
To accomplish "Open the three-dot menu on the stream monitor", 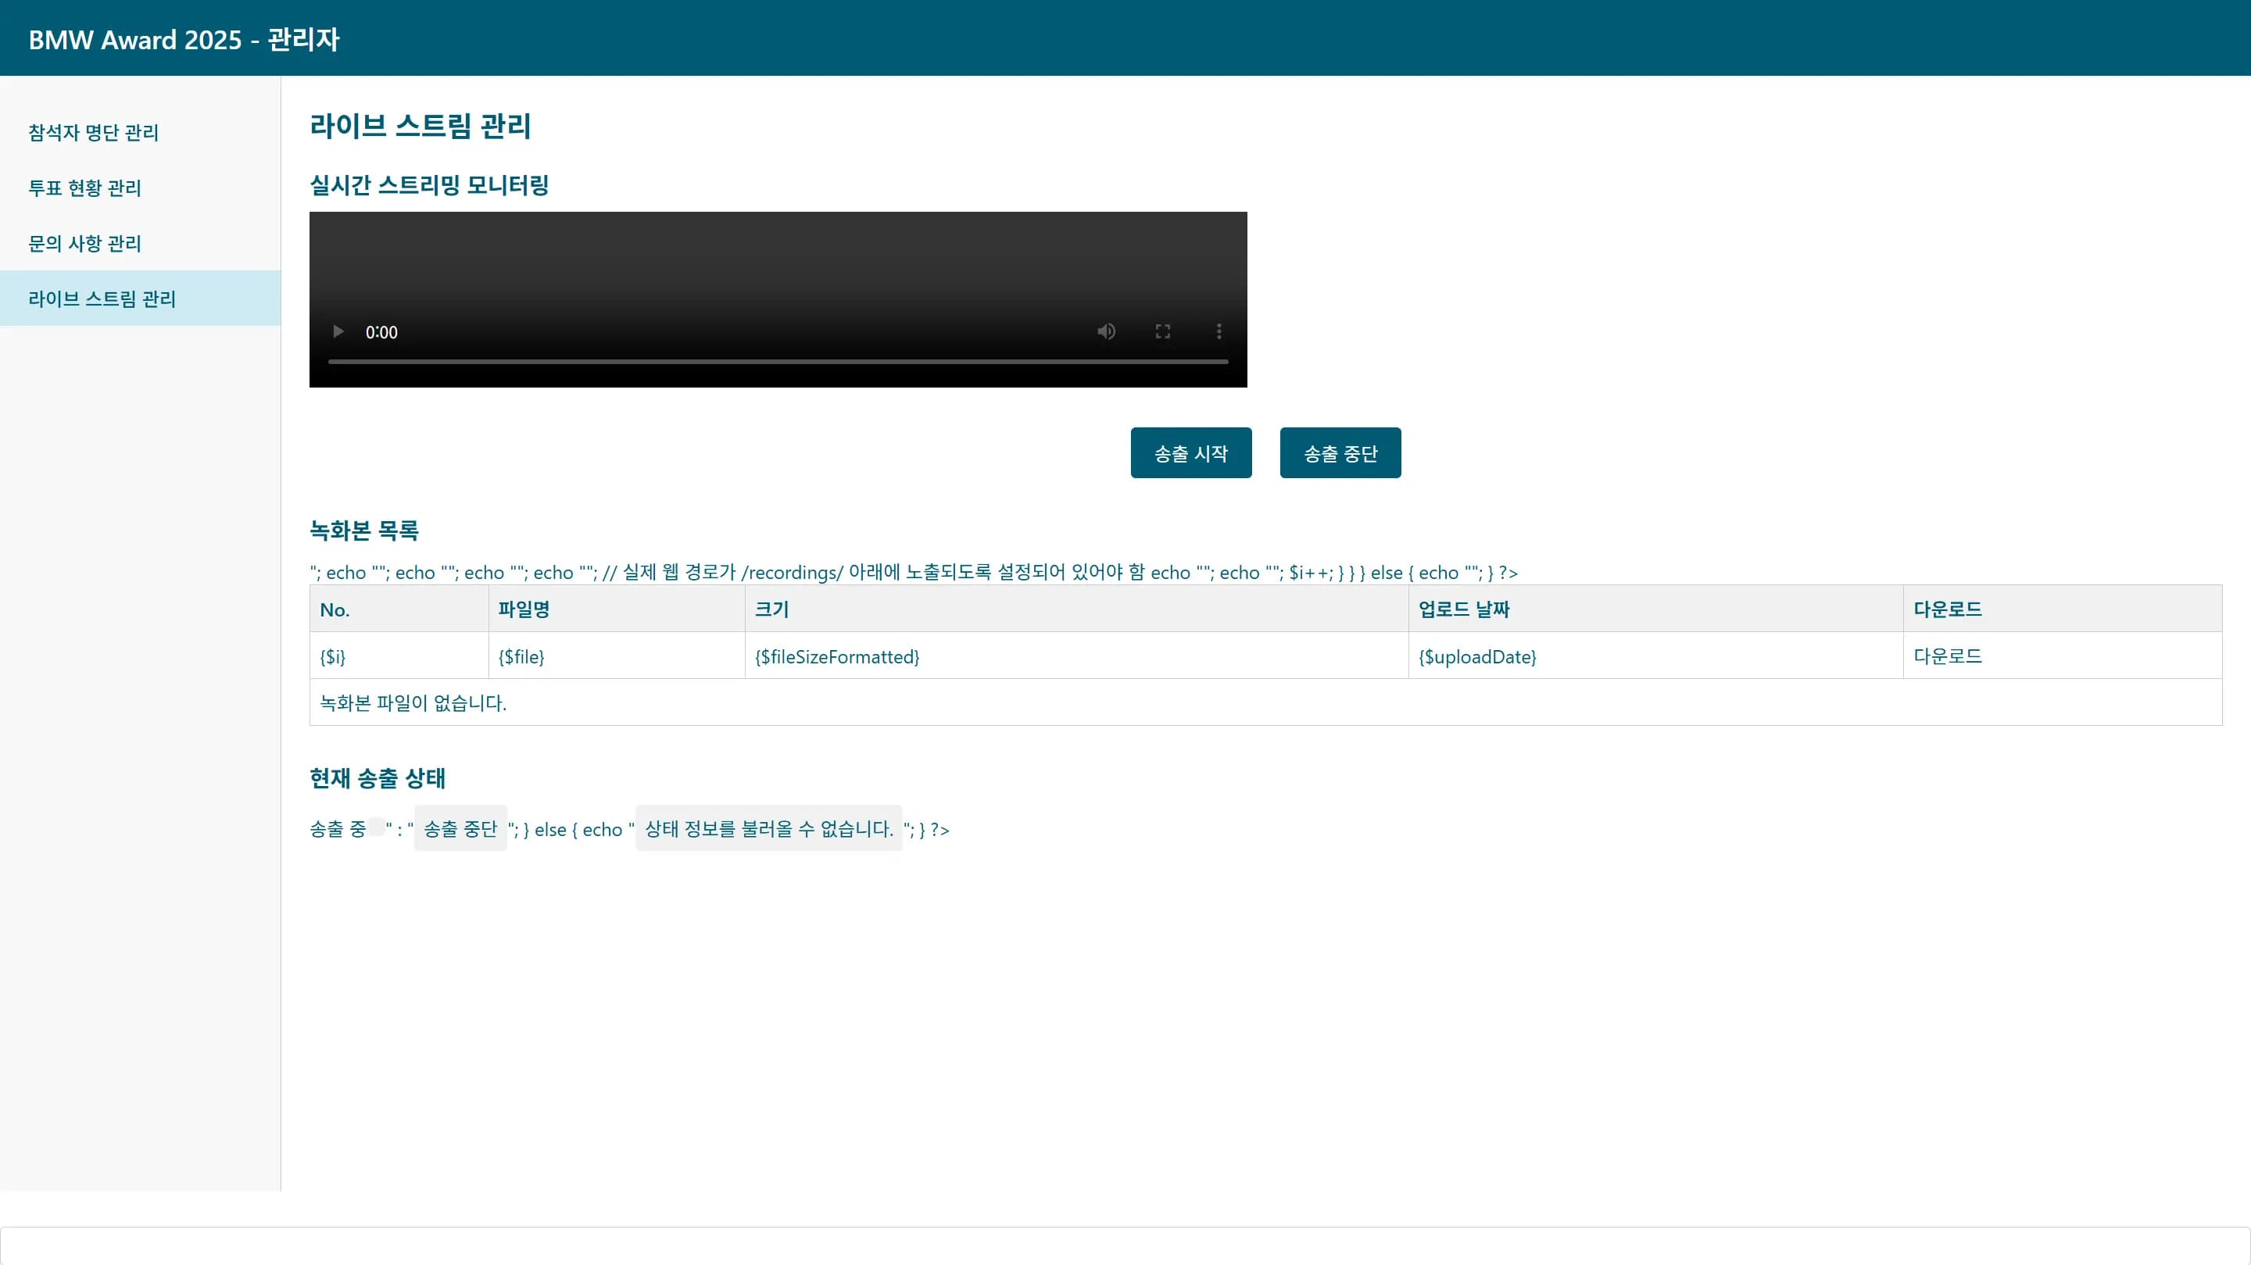I will pos(1219,331).
